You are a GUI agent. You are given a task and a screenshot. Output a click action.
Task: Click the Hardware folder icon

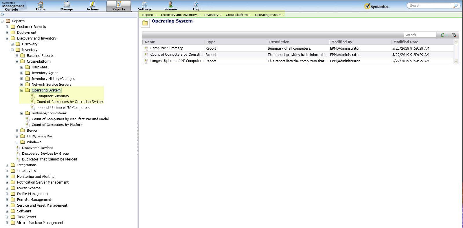27,67
